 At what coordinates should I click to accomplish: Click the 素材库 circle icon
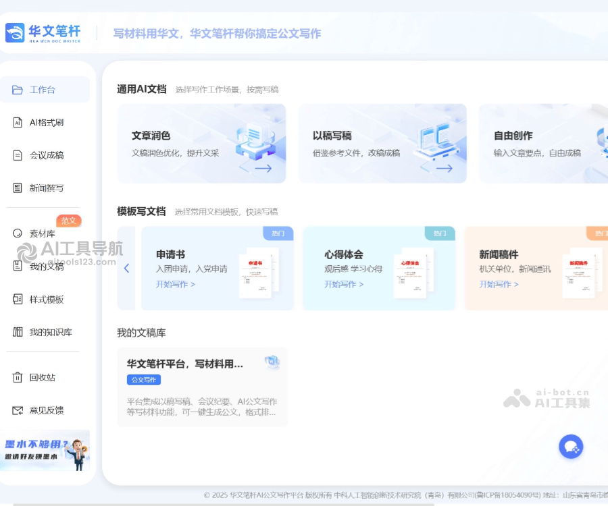pyautogui.click(x=18, y=233)
